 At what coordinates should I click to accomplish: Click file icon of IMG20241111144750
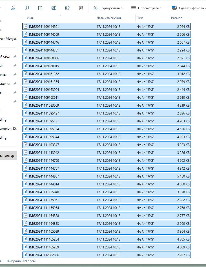26,160
